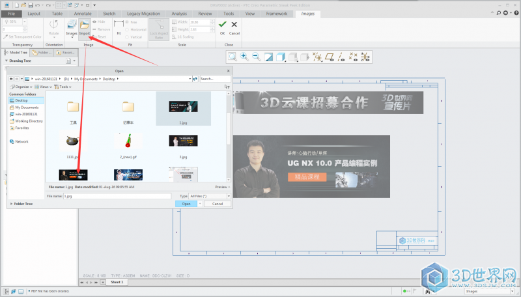Image resolution: width=521 pixels, height=297 pixels.
Task: Select the Free fit radio button
Action: click(x=127, y=22)
